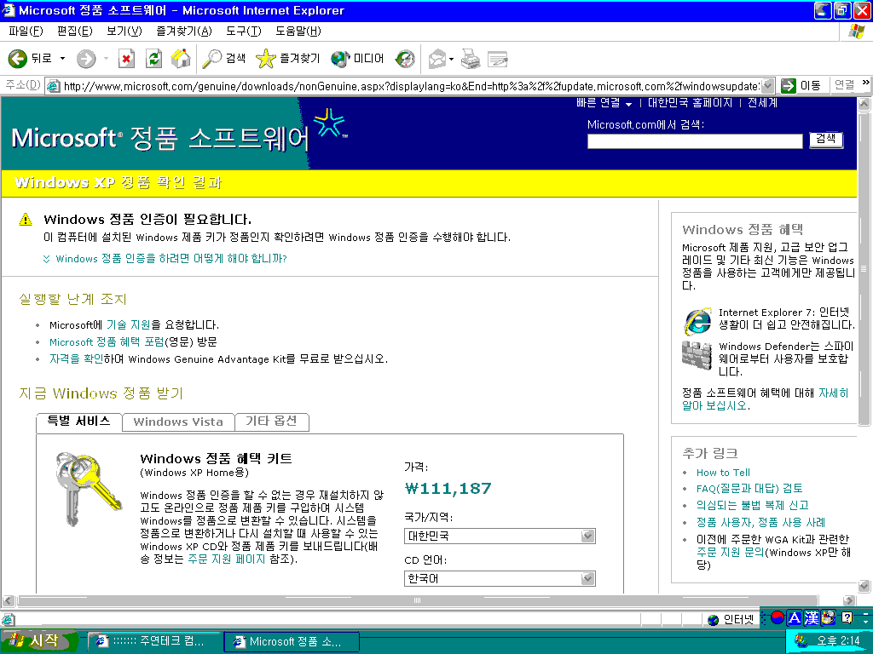
Task: Open the 주문 지원 페이지 link
Action: coord(227,559)
